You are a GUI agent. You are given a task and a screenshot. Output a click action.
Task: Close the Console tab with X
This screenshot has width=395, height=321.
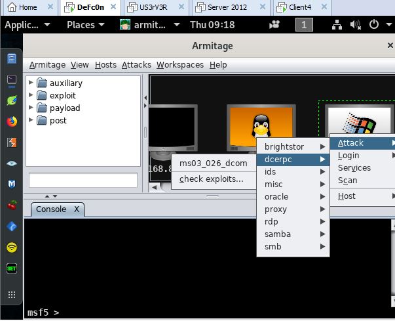(x=77, y=209)
